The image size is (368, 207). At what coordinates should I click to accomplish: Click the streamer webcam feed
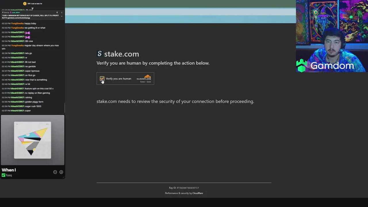pos(332,36)
